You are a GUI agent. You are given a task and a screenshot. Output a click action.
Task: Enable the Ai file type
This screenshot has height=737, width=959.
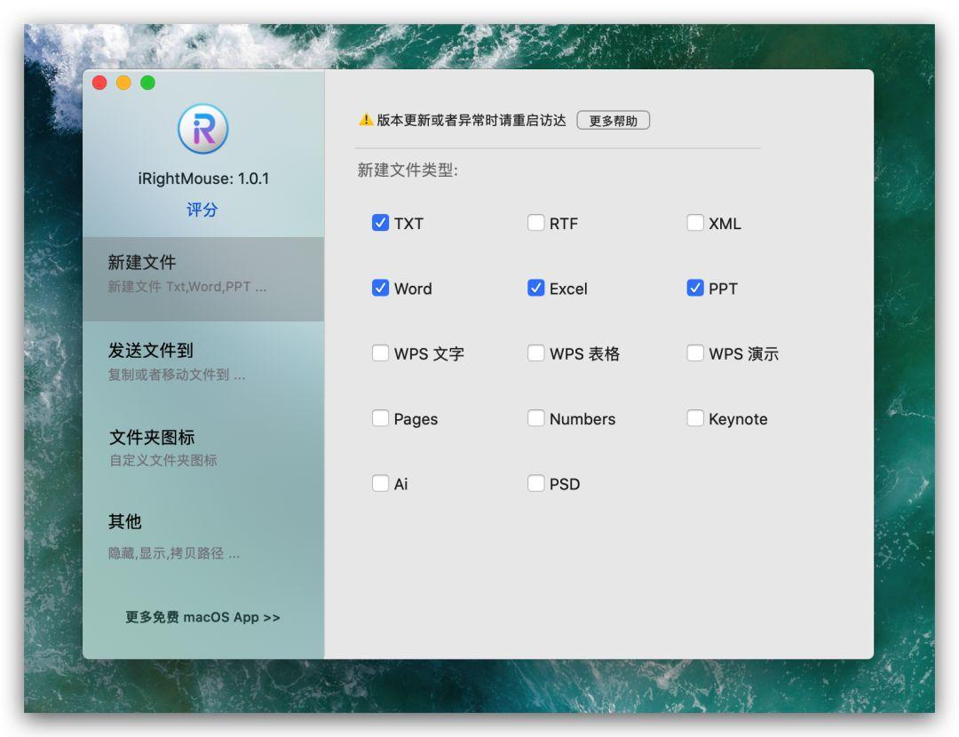[x=381, y=483]
